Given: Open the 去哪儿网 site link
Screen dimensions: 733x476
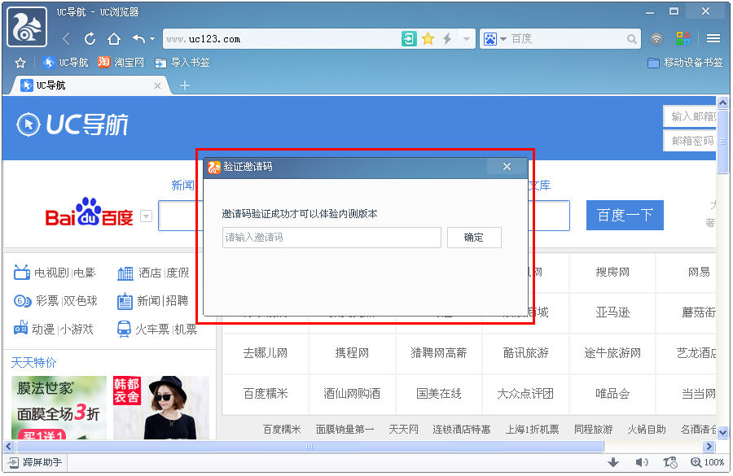Looking at the screenshot, I should click(x=265, y=353).
